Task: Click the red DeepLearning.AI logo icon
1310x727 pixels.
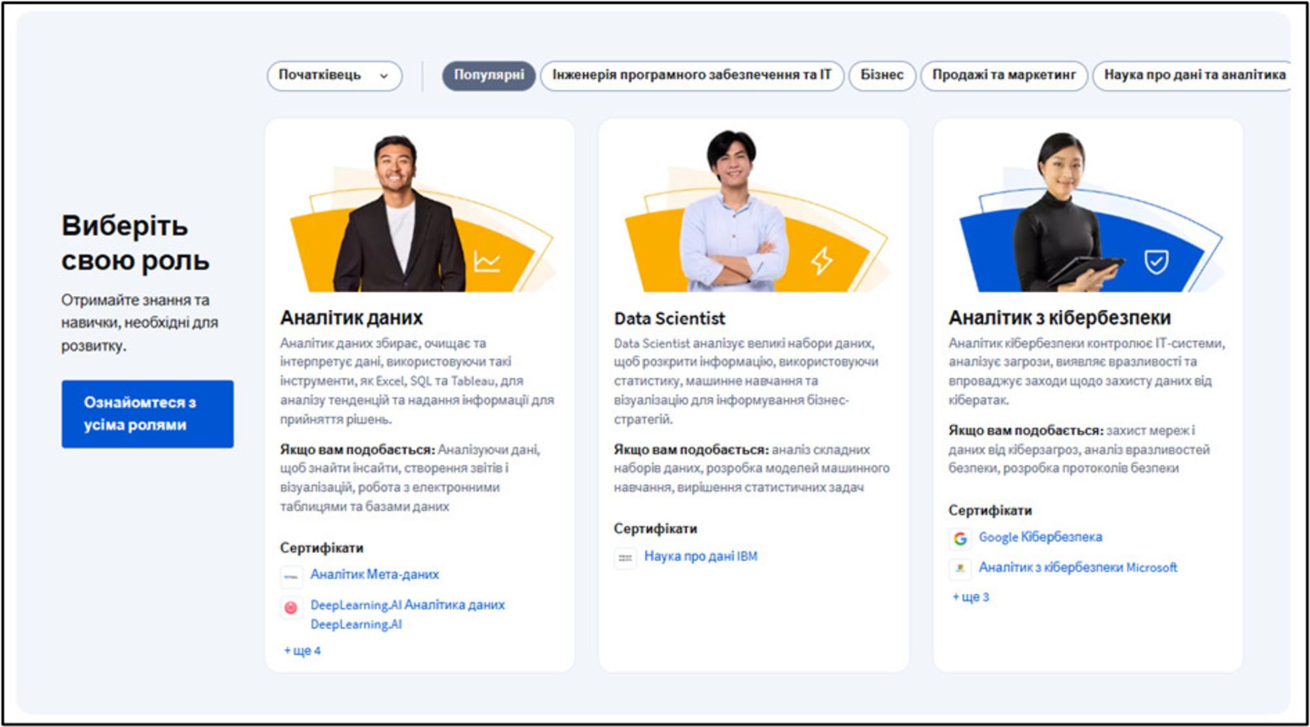Action: click(291, 608)
